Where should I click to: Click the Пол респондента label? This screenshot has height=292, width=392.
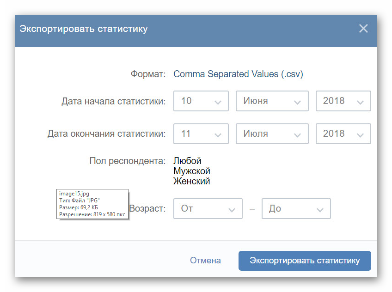pos(127,161)
